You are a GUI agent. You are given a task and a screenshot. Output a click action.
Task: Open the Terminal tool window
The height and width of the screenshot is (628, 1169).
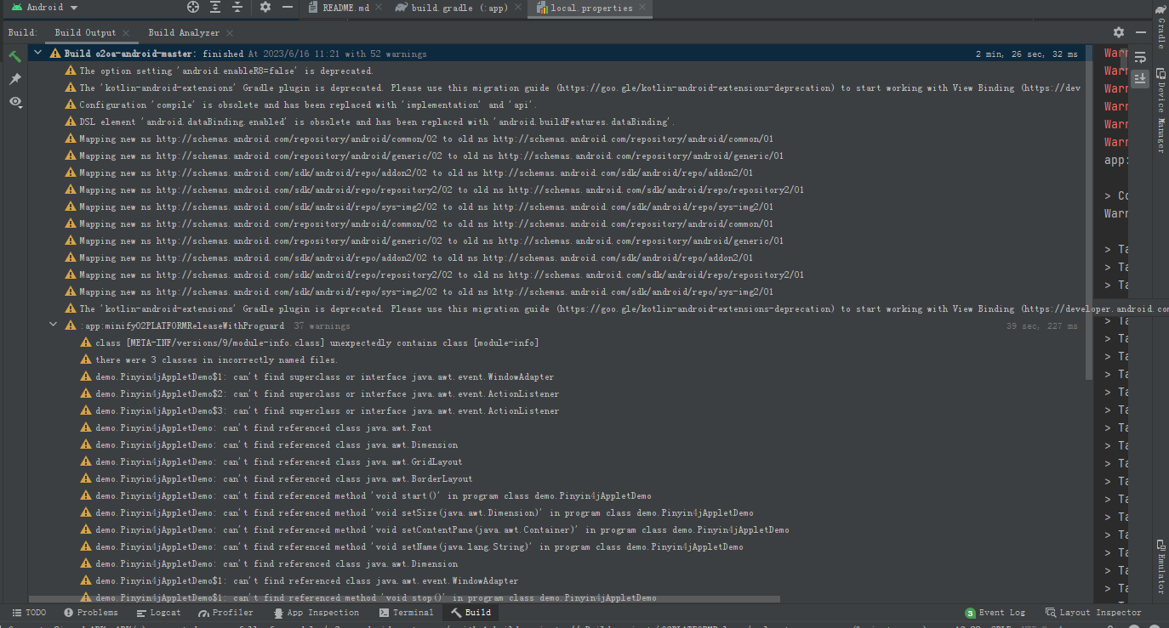tap(407, 613)
